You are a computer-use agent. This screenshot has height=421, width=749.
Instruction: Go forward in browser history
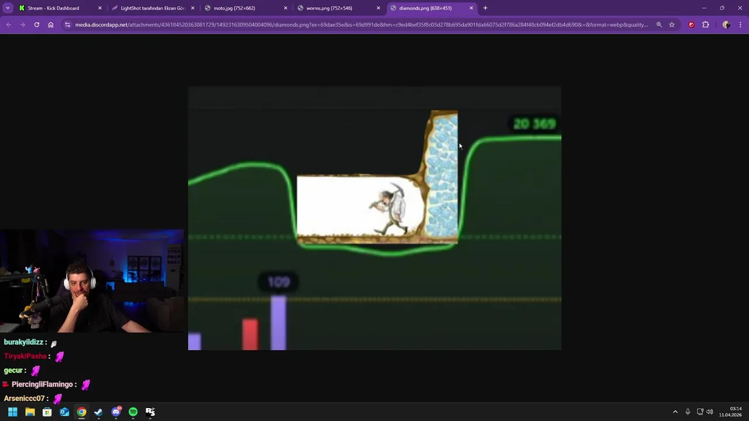tap(22, 25)
